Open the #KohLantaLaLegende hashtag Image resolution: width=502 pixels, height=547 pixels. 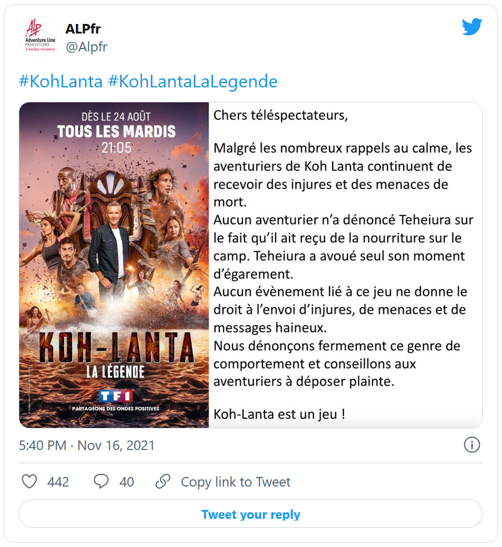click(x=193, y=81)
